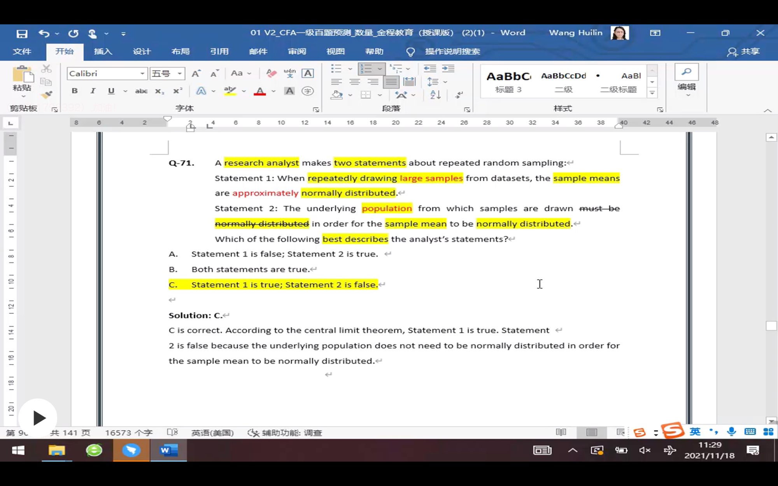Image resolution: width=778 pixels, height=486 pixels.
Task: Toggle Italic formatting
Action: point(93,91)
